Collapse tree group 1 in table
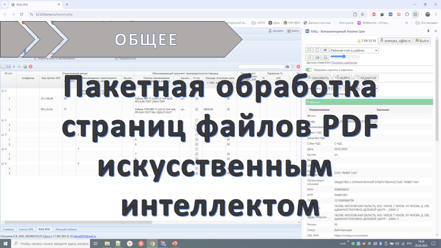 (x=3, y=90)
